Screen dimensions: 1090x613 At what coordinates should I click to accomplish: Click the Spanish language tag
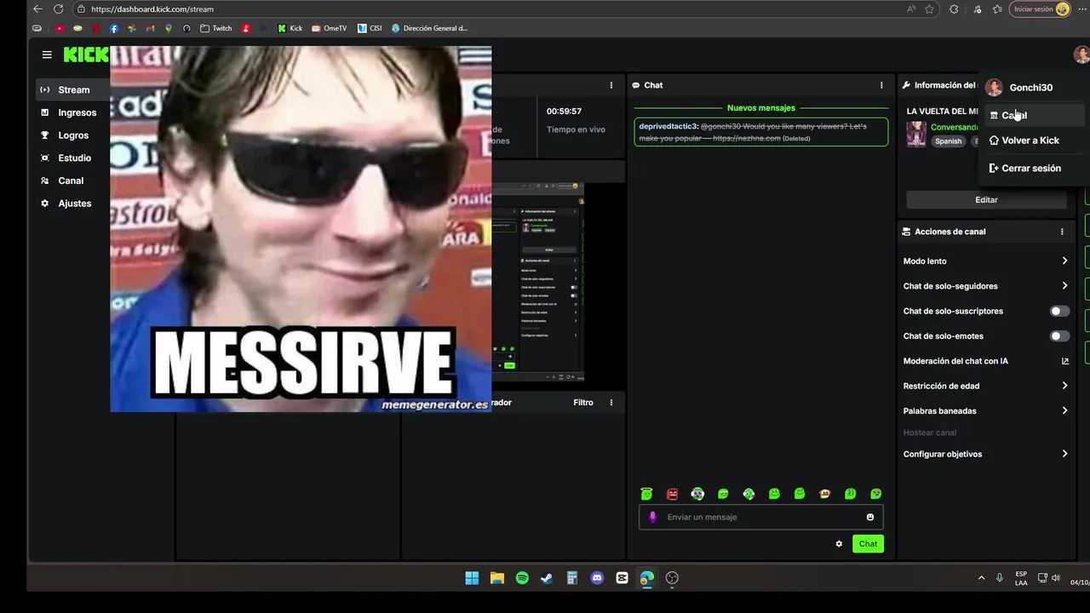[x=949, y=141]
